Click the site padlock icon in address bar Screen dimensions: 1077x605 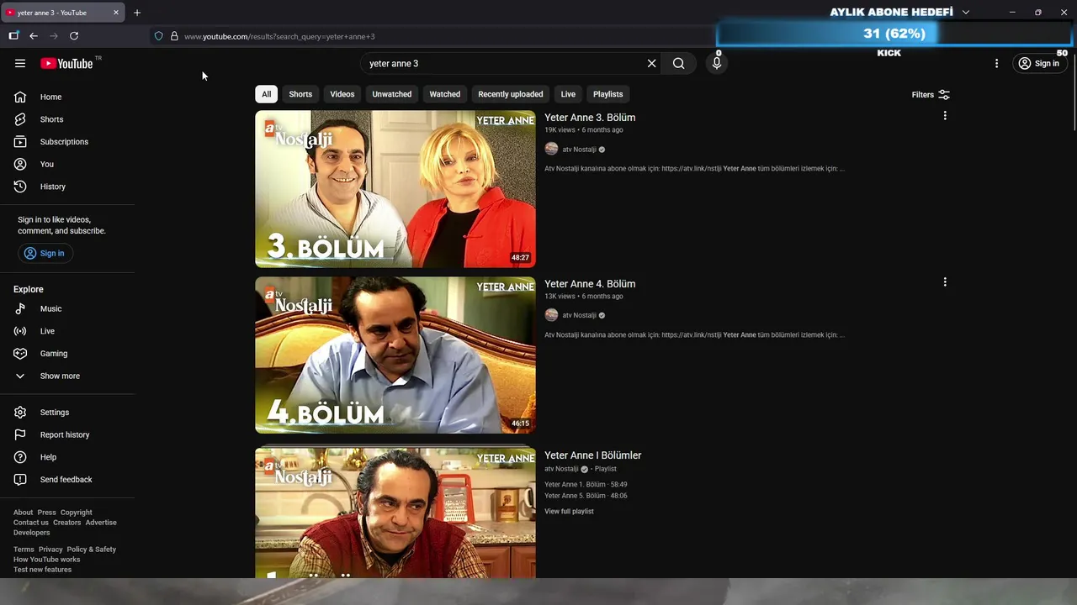click(x=174, y=36)
